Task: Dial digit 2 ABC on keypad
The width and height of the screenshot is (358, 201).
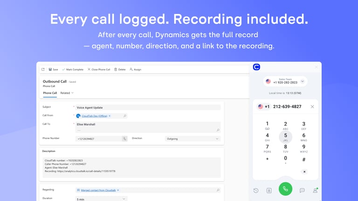Action: [x=285, y=125]
